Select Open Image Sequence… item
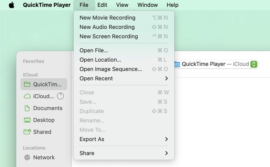The image size is (270, 167). 124,69
